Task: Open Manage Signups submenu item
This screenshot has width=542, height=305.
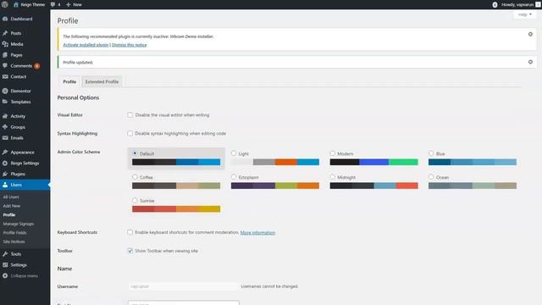Action: [x=19, y=224]
